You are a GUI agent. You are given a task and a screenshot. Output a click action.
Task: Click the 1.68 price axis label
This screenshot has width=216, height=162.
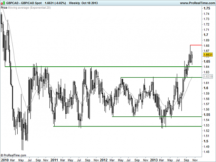tap(206, 46)
